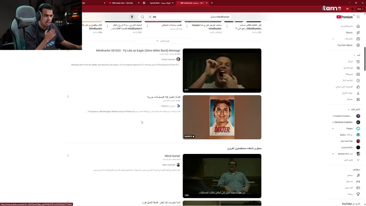
Task: Open the Subscriptions feed icon
Action: [358, 39]
